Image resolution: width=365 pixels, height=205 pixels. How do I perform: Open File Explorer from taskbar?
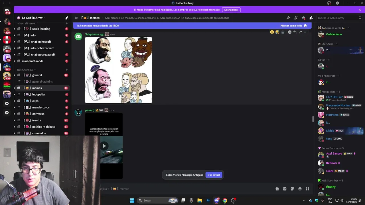click(x=200, y=200)
